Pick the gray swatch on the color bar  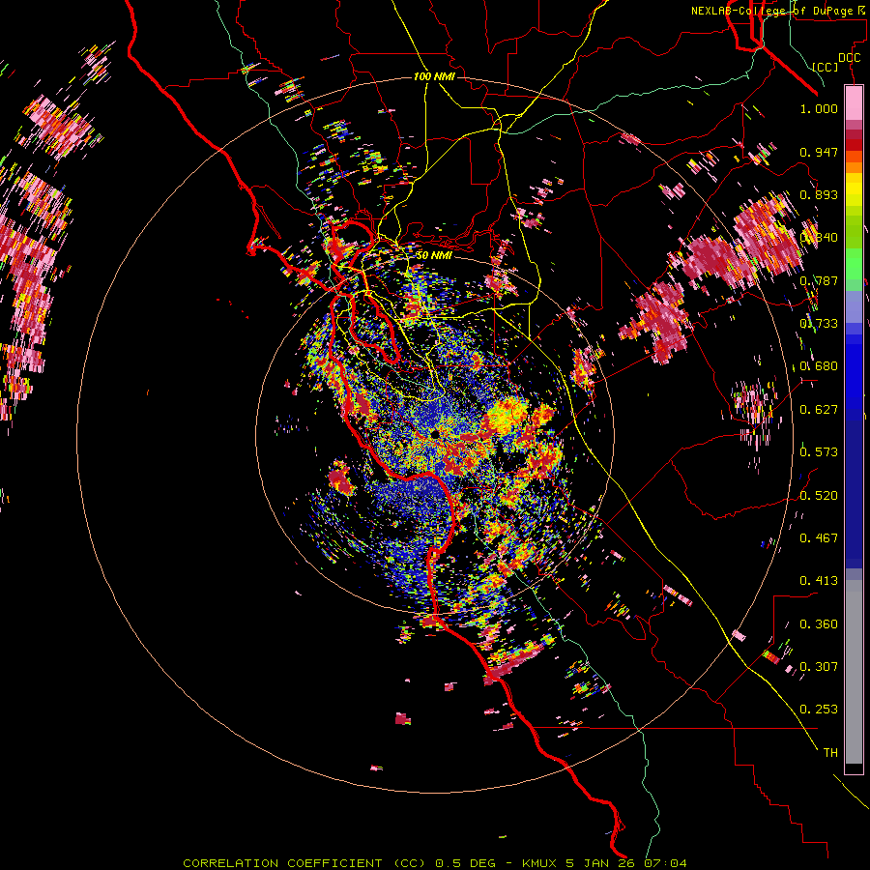point(854,672)
